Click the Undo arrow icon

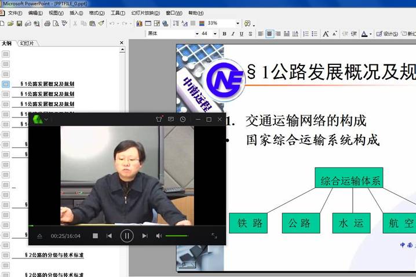click(x=112, y=24)
